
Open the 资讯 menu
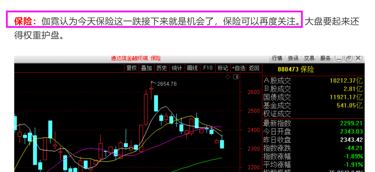point(293,59)
